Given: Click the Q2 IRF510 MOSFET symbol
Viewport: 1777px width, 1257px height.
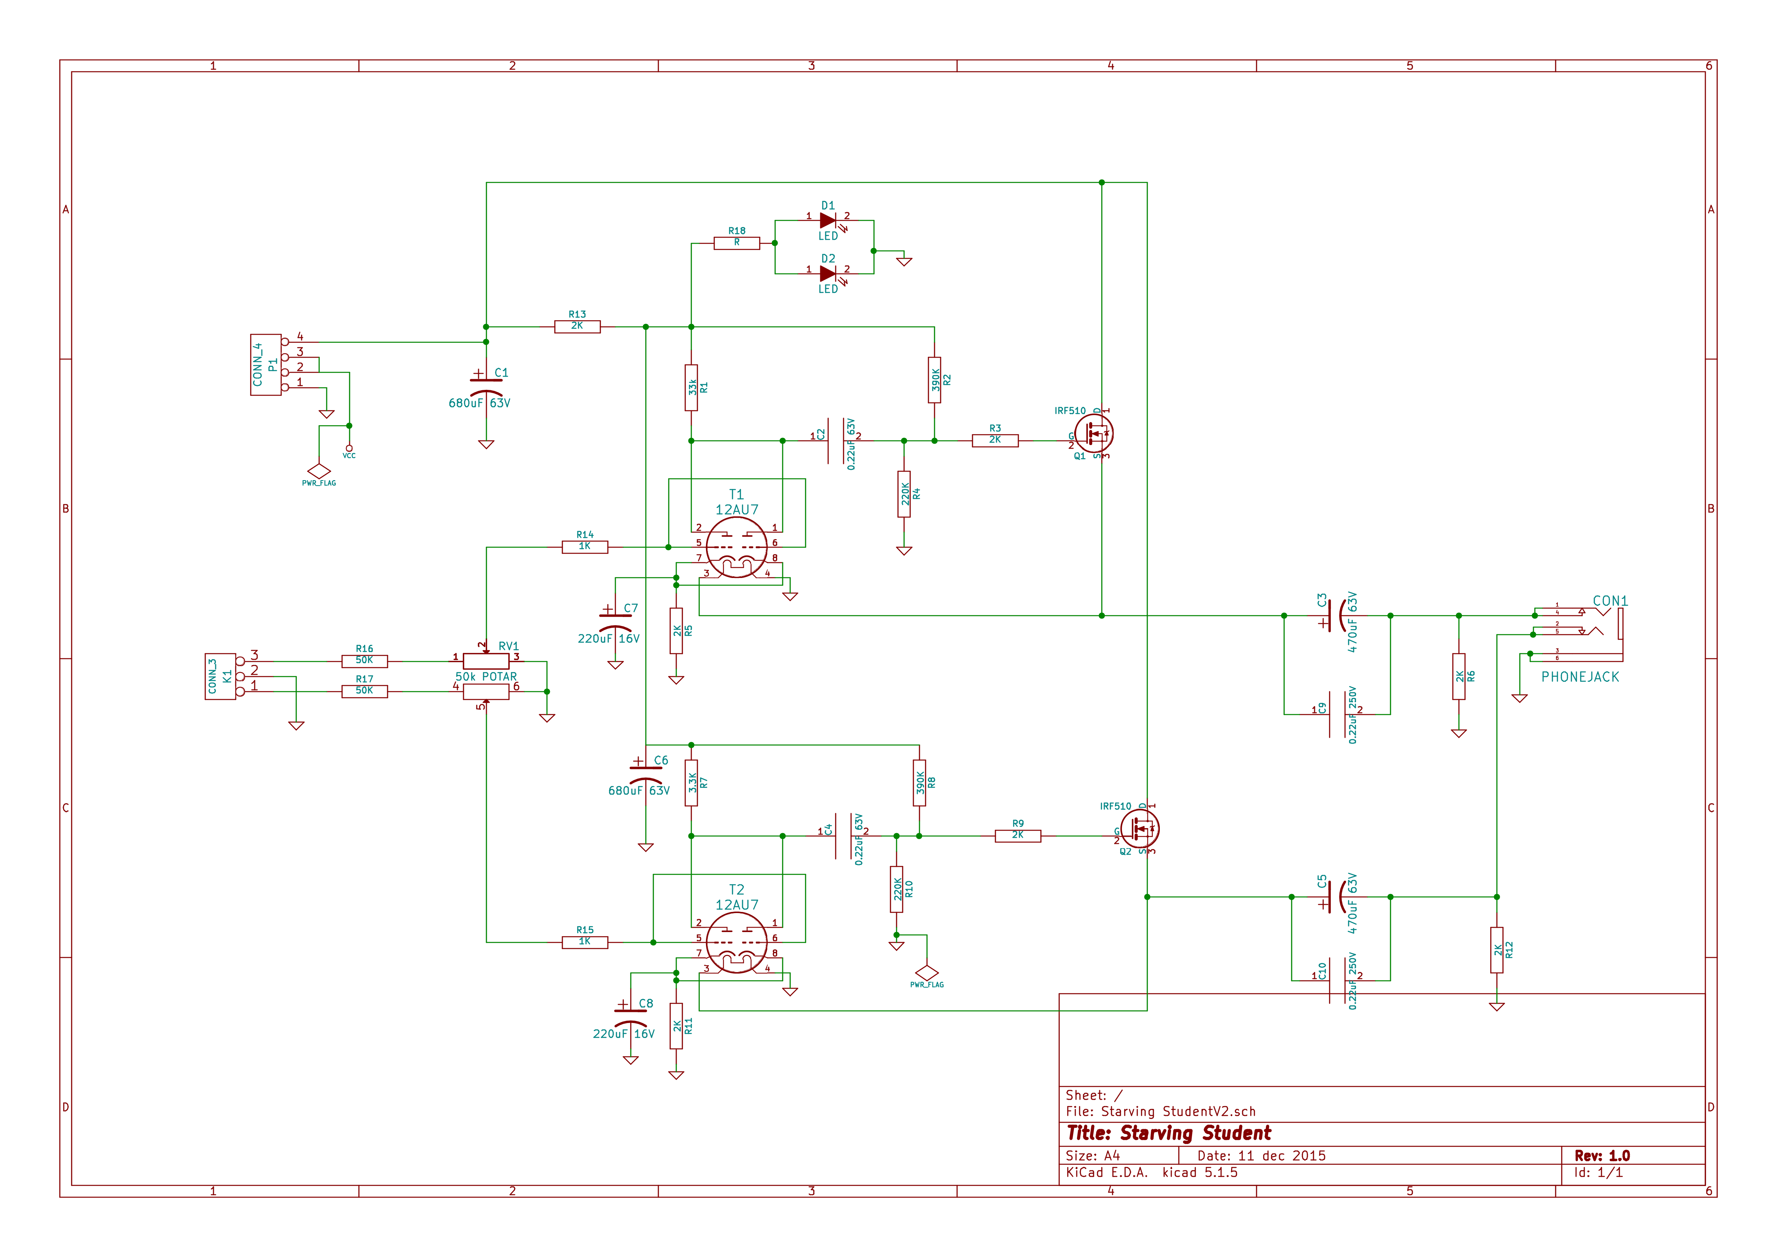Looking at the screenshot, I should 1139,829.
